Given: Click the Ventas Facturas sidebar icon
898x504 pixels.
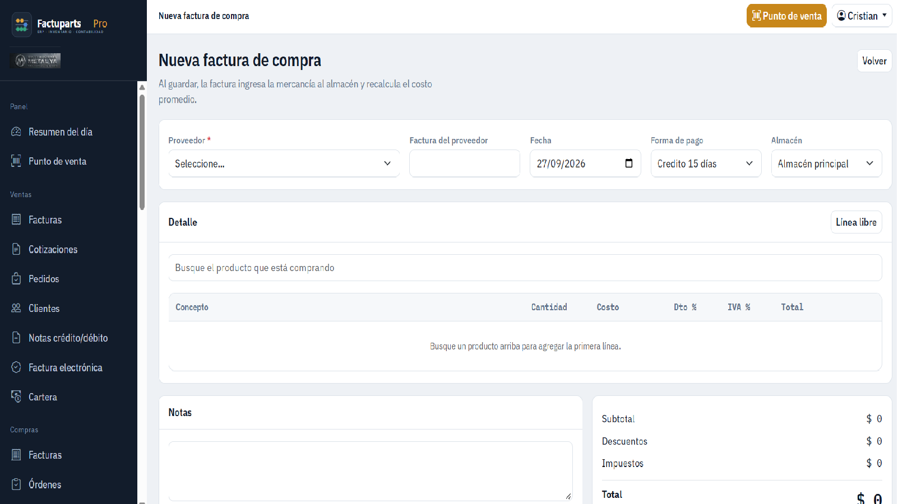Looking at the screenshot, I should click(16, 220).
